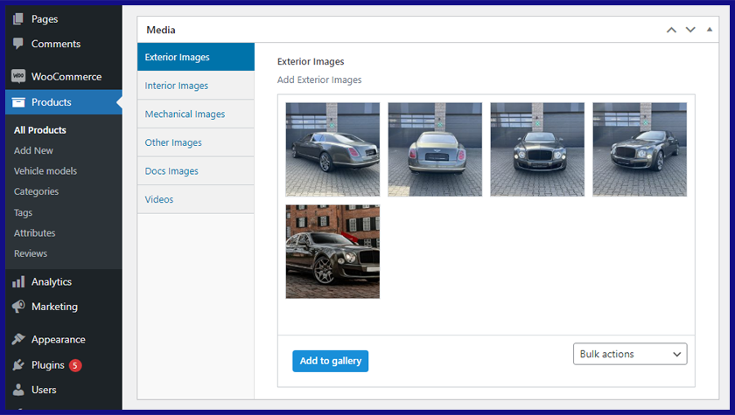The image size is (735, 415).
Task: Select front three-quarter car thumbnail by garage
Action: (640, 149)
